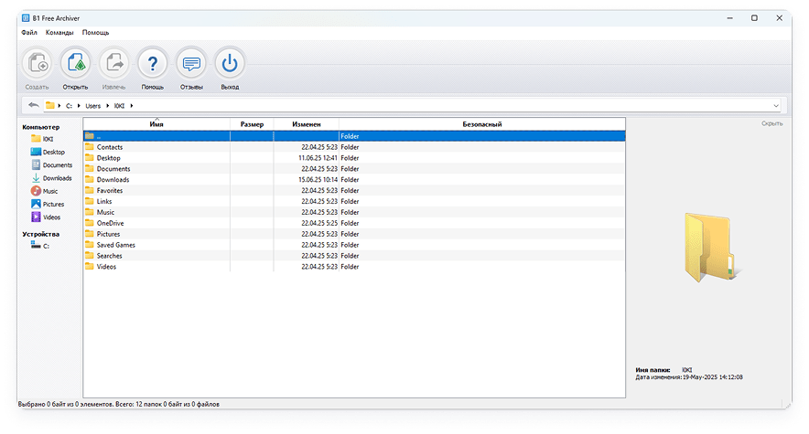This screenshot has height=434, width=809.
Task: Sort by the Размер column header
Action: coord(252,124)
